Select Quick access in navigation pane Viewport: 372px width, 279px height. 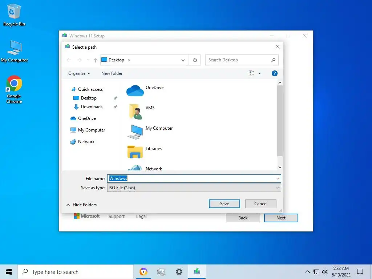87,89
